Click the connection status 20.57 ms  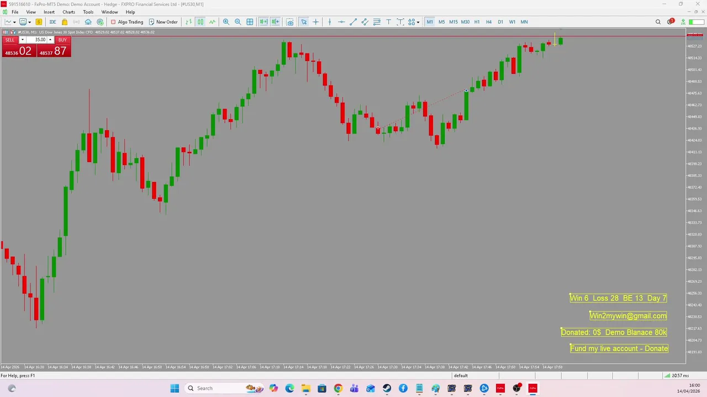[676, 375]
